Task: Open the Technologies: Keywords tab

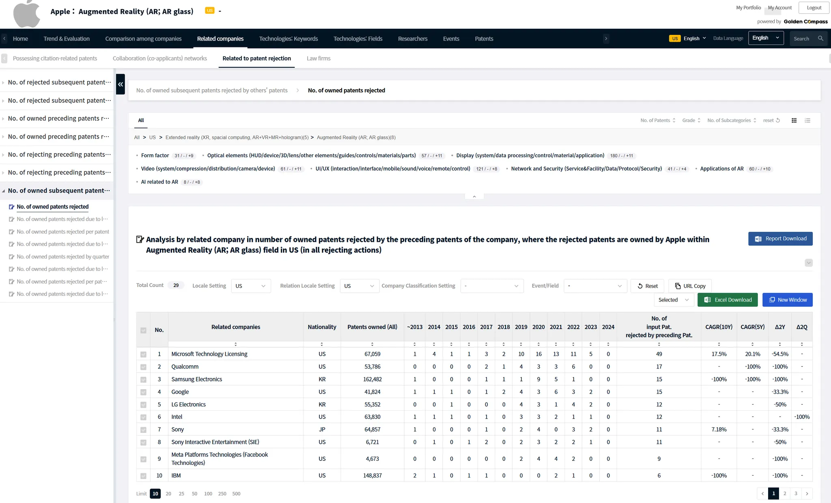Action: click(x=288, y=39)
